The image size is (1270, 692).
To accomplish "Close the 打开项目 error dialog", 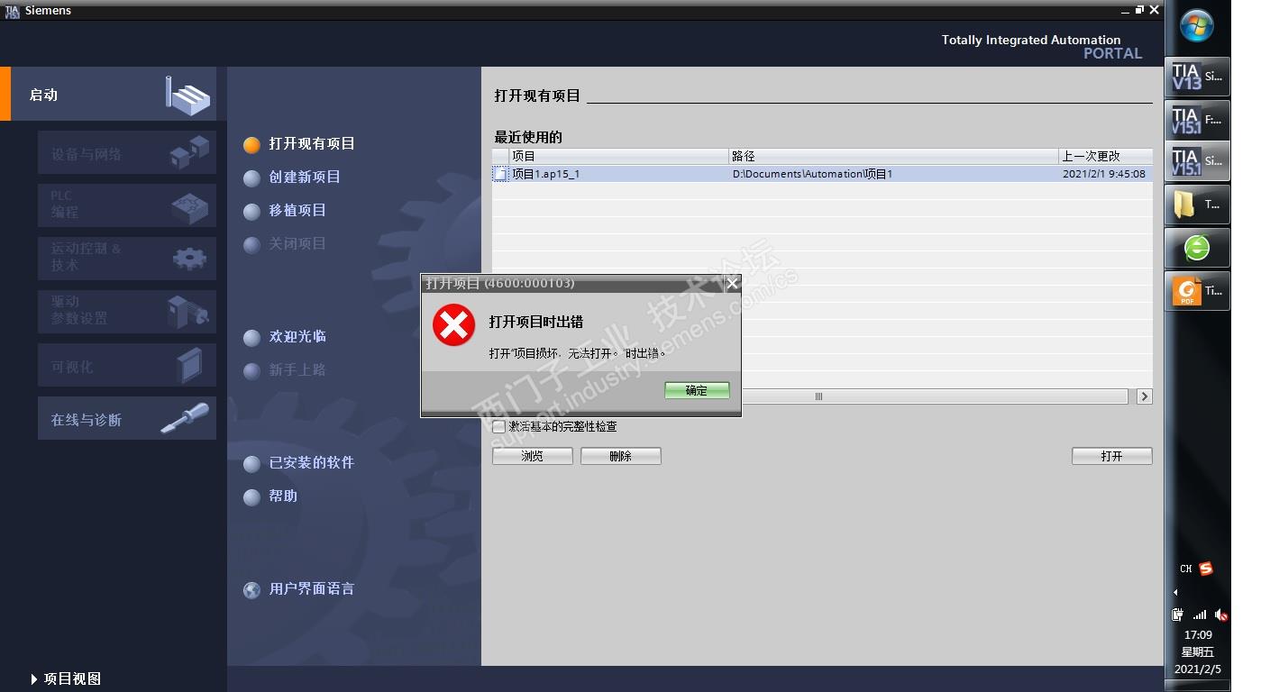I will point(732,283).
